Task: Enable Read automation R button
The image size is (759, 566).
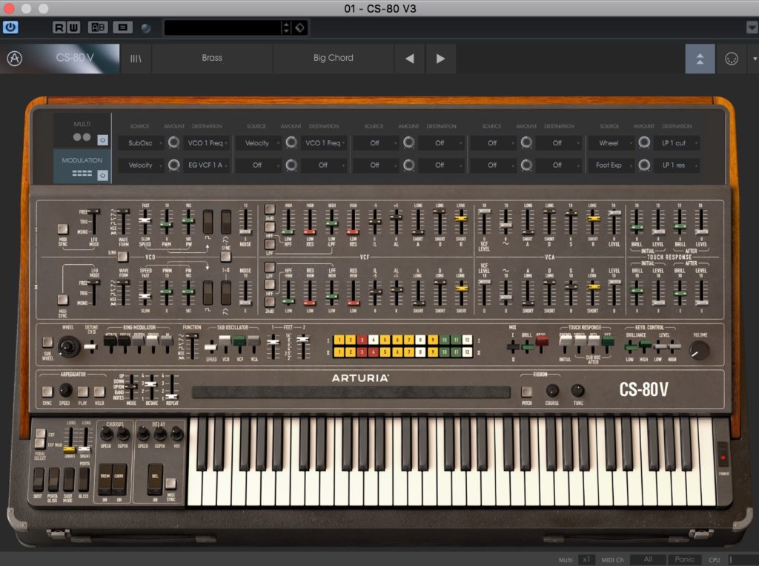Action: coord(59,27)
